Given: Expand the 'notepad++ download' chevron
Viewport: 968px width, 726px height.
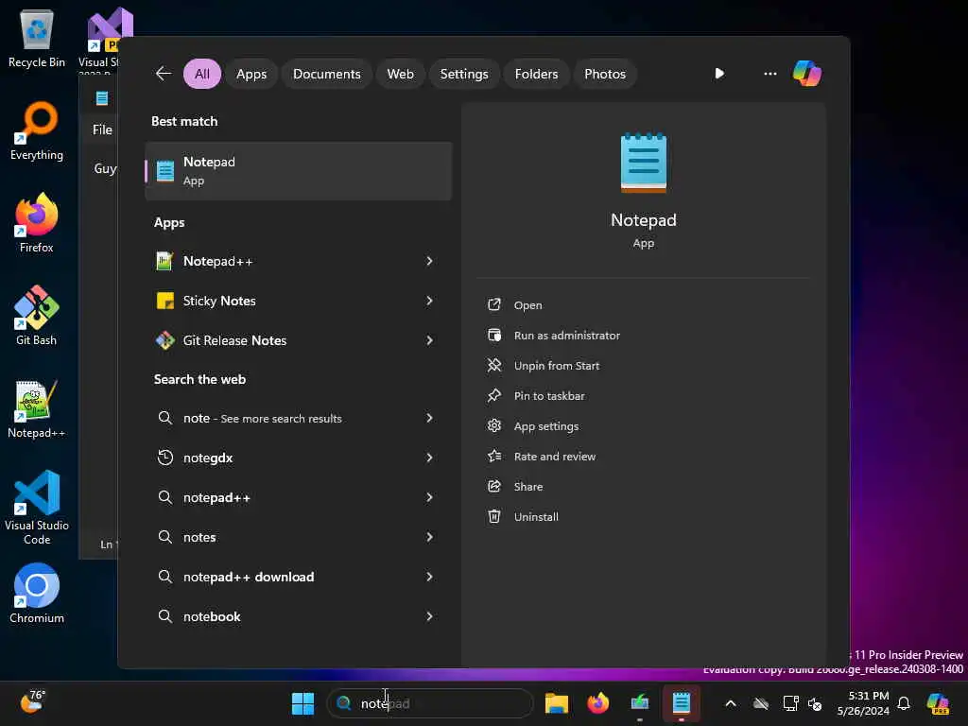Looking at the screenshot, I should [x=430, y=577].
